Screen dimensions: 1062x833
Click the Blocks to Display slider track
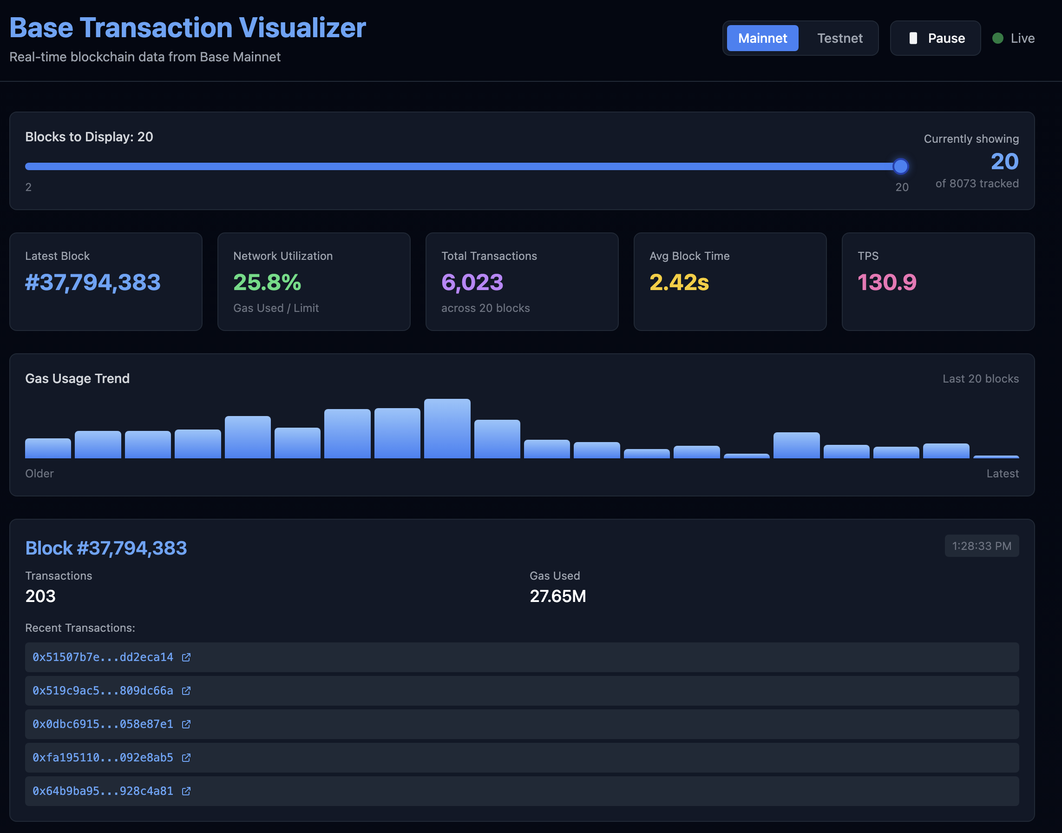coord(466,166)
